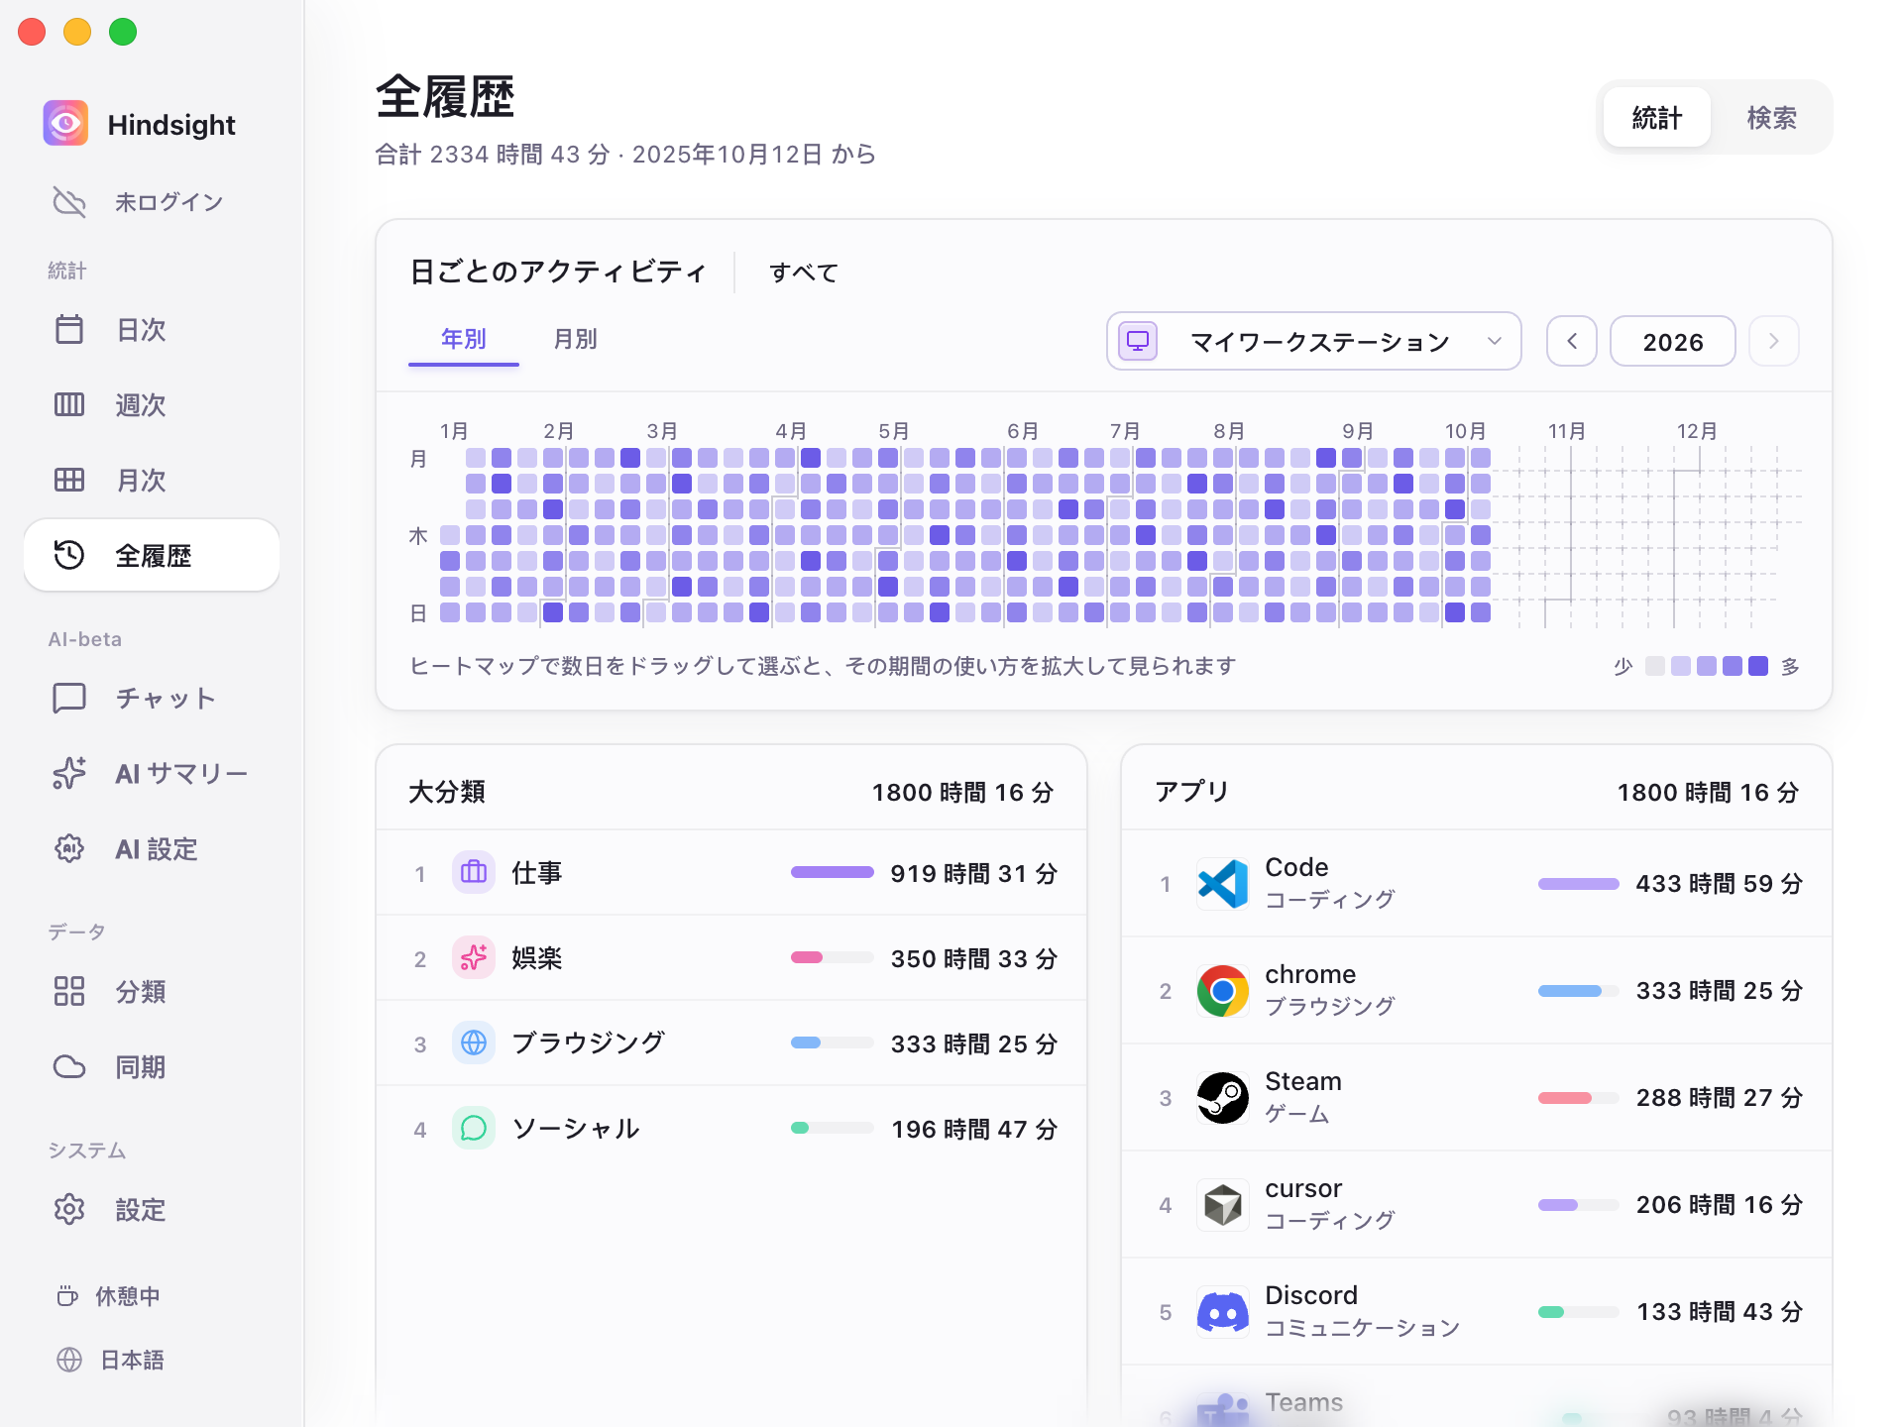The image size is (1903, 1427).
Task: Open the 設定 settings gear icon
Action: 69,1209
